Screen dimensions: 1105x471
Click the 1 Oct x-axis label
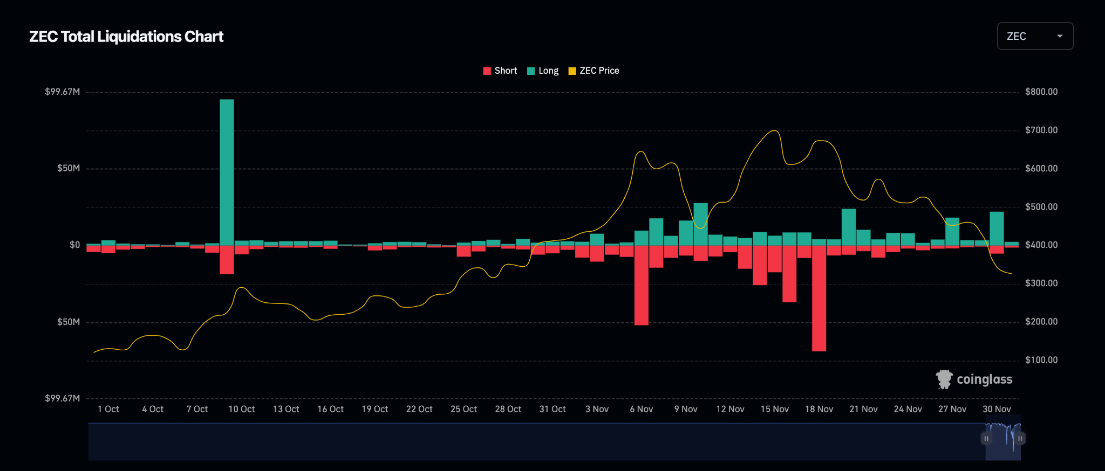click(x=108, y=409)
